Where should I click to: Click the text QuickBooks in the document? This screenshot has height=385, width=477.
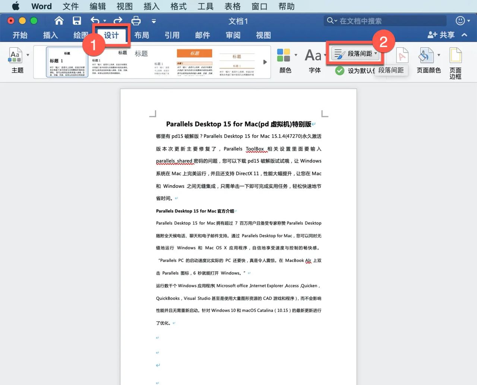point(168,298)
